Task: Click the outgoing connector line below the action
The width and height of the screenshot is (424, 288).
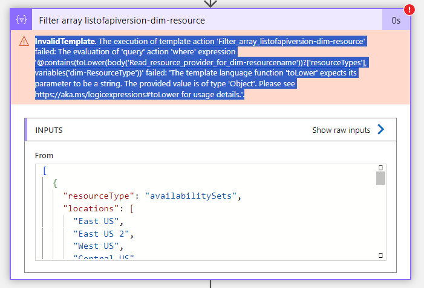Action: pyautogui.click(x=210, y=284)
